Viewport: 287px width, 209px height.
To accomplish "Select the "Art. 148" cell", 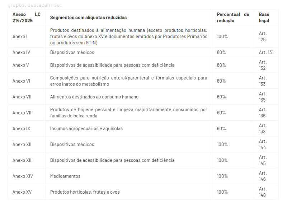I will pos(263,192).
